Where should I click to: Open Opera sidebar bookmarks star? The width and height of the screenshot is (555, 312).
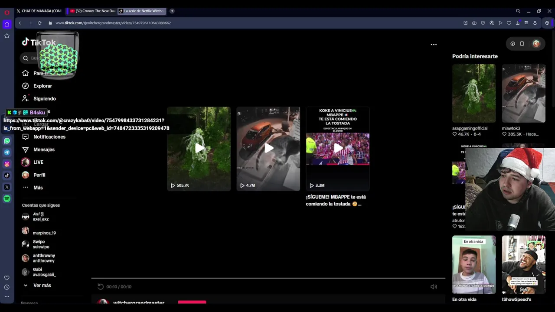tap(7, 36)
